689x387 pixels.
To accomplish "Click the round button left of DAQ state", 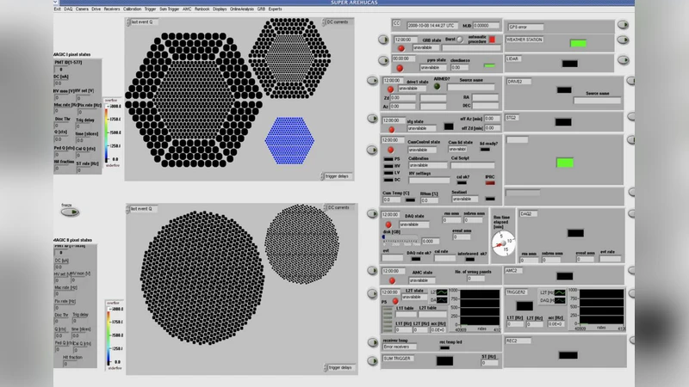I will (374, 216).
